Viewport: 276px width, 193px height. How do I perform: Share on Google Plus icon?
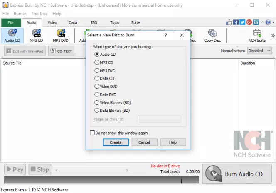click(x=249, y=22)
